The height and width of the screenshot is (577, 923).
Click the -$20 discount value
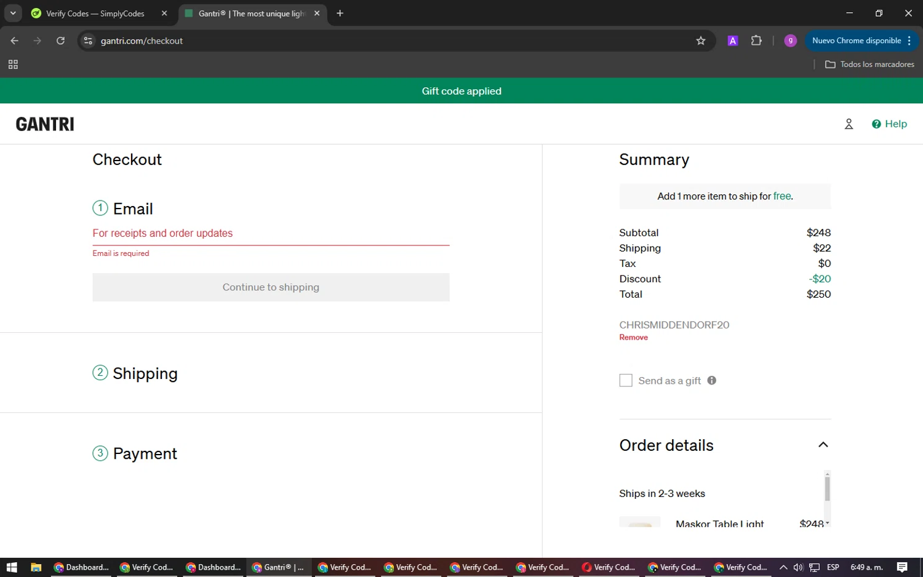(820, 279)
